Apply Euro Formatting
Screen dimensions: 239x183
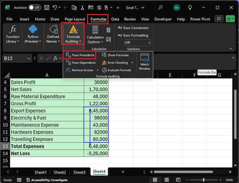point(133,35)
